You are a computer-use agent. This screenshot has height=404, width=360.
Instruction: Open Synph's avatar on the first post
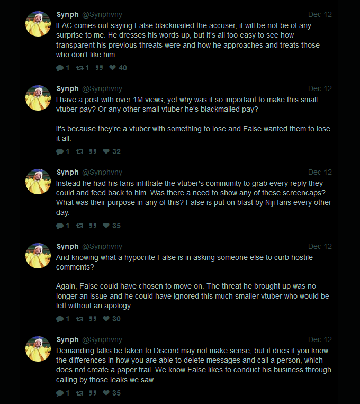pos(38,24)
